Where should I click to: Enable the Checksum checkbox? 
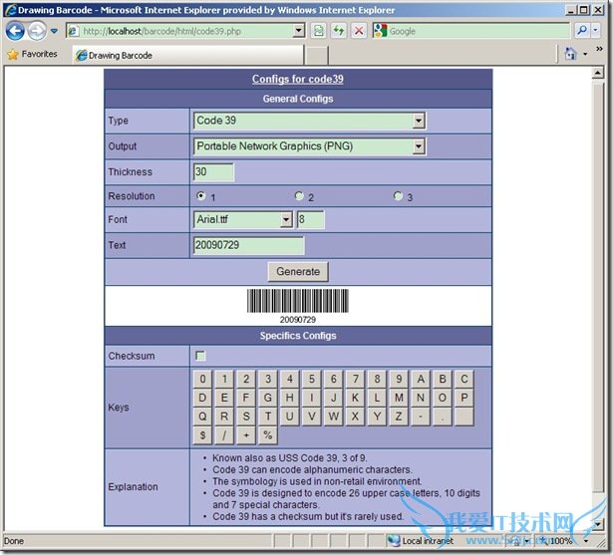click(200, 356)
